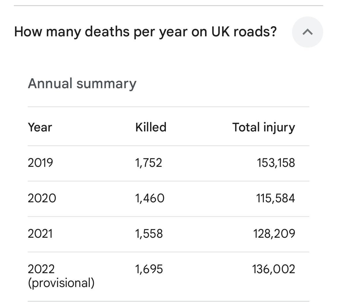Click the question 'How many deaths per year on UK roads?'

pos(145,31)
